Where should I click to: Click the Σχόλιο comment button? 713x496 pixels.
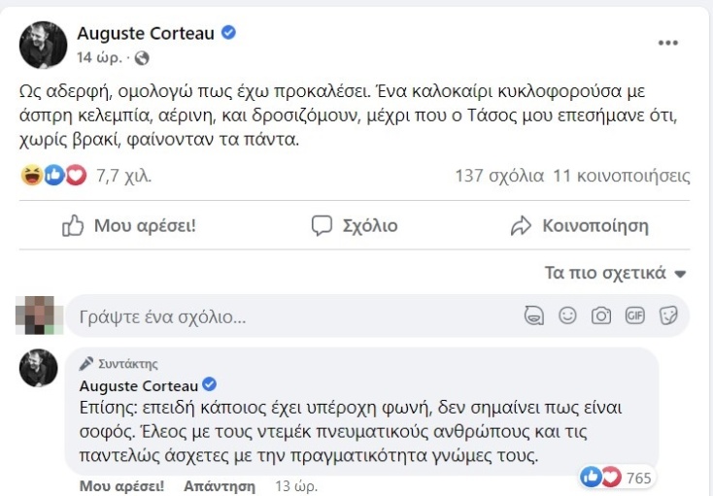click(355, 226)
